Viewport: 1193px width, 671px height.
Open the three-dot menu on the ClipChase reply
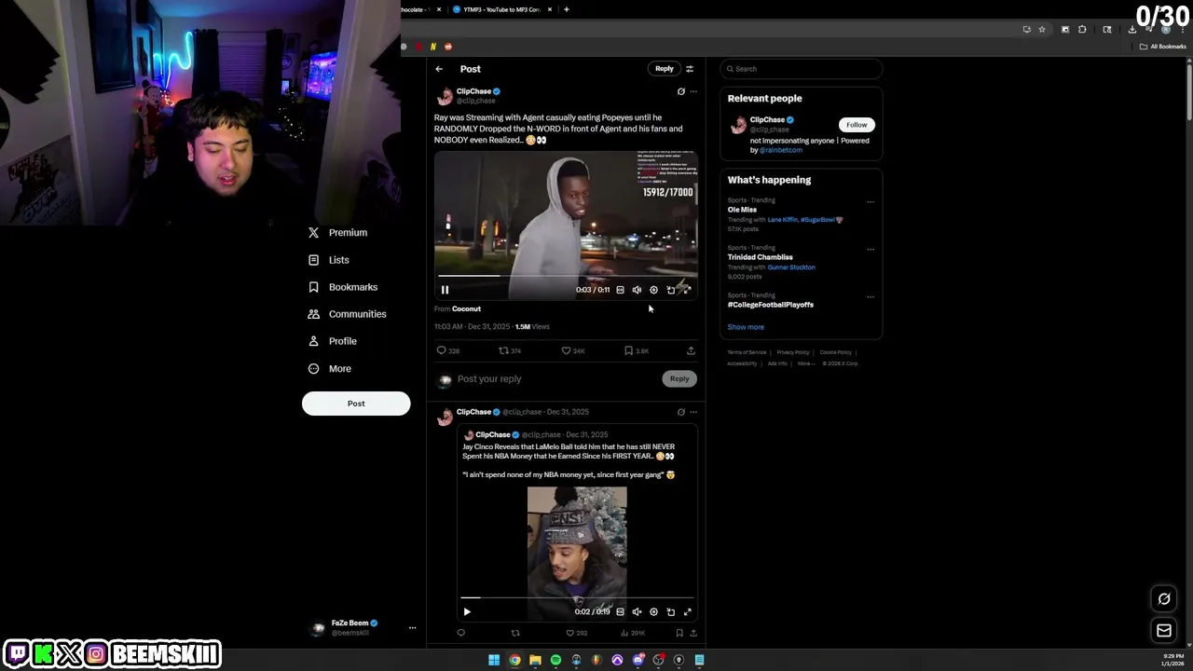click(693, 412)
